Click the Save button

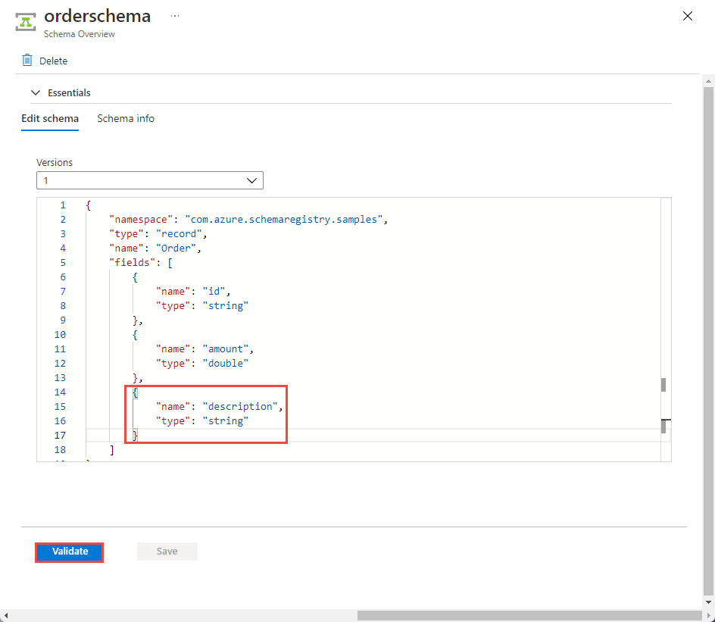click(x=167, y=552)
